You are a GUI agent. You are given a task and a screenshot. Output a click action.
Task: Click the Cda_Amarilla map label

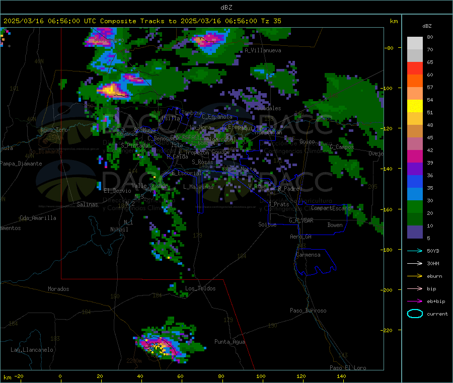click(38, 218)
